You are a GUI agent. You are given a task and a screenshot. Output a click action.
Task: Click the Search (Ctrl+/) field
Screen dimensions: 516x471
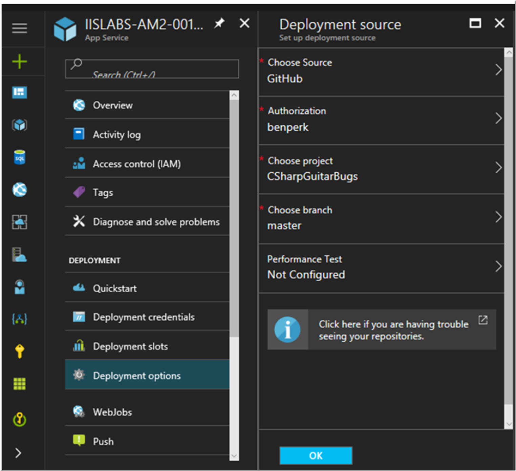click(152, 69)
